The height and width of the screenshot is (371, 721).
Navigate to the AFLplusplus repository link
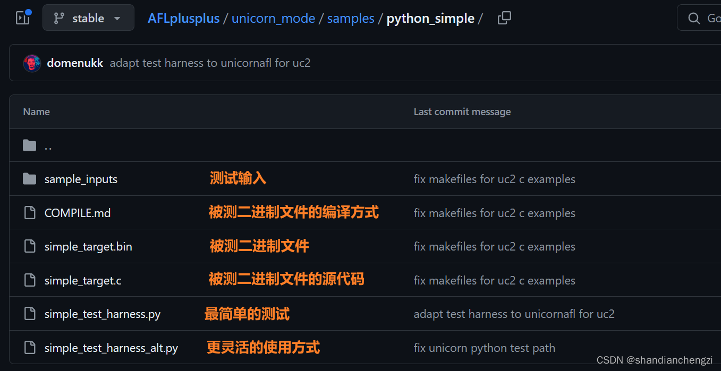[x=183, y=18]
